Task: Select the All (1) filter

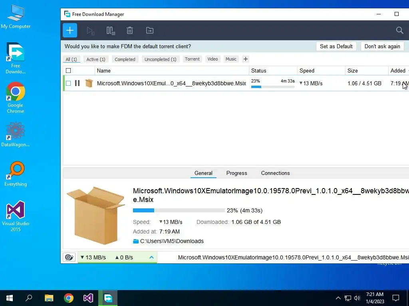Action: pyautogui.click(x=71, y=59)
